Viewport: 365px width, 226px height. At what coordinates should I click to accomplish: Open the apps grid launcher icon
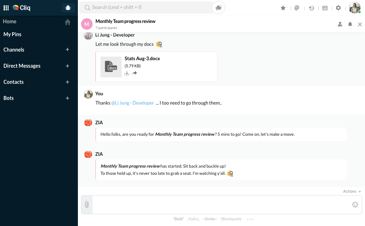(6, 8)
